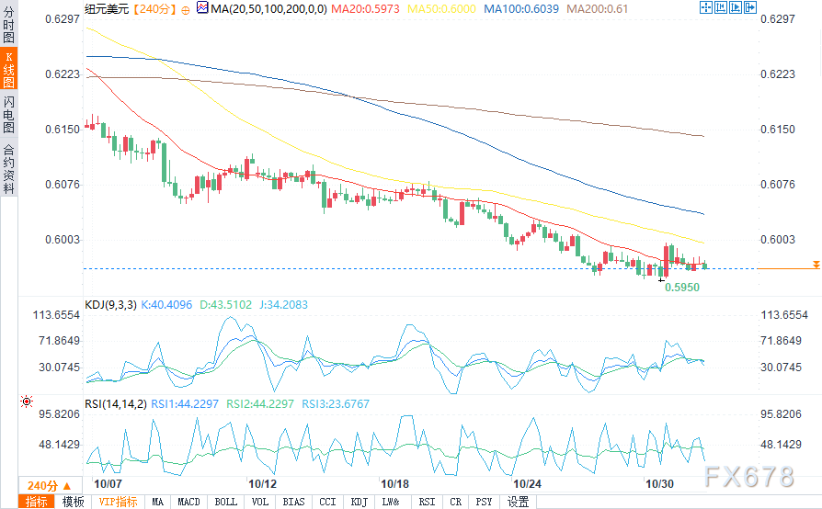This screenshot has height=509, width=822.
Task: Select the MACD indicator tab
Action: (x=188, y=502)
